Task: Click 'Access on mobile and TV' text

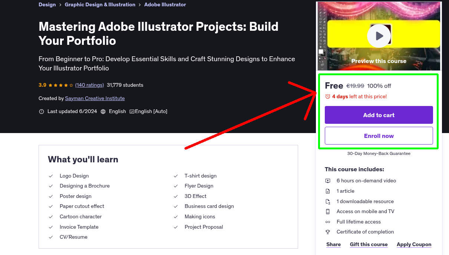Action: (x=366, y=212)
